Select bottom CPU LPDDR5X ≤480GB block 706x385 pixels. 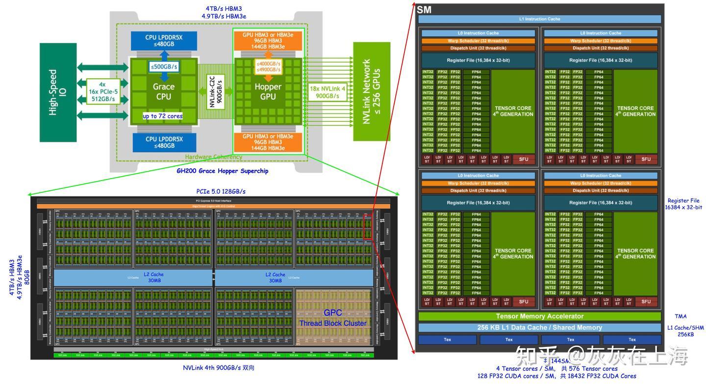click(164, 142)
